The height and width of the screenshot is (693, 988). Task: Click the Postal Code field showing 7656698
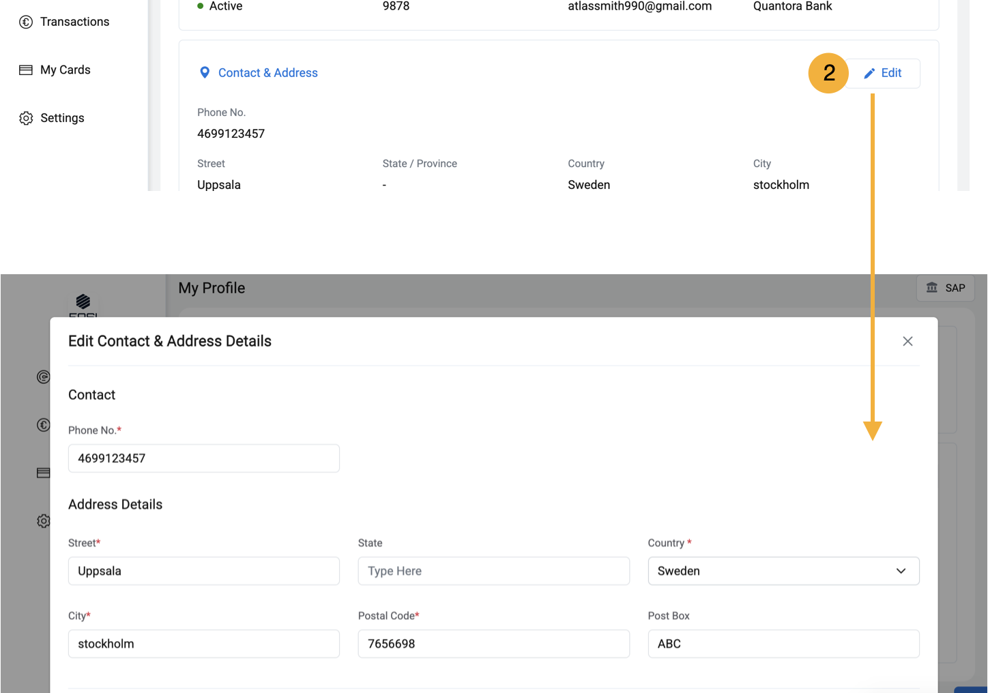click(x=493, y=644)
